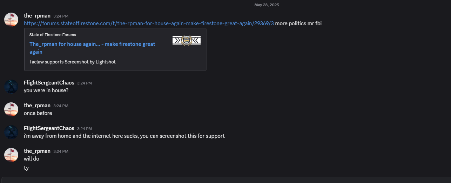Screen dimensions: 451x183
Task: Click the FlightSergeantChaos username above "you were in house?"
Action: (49, 83)
